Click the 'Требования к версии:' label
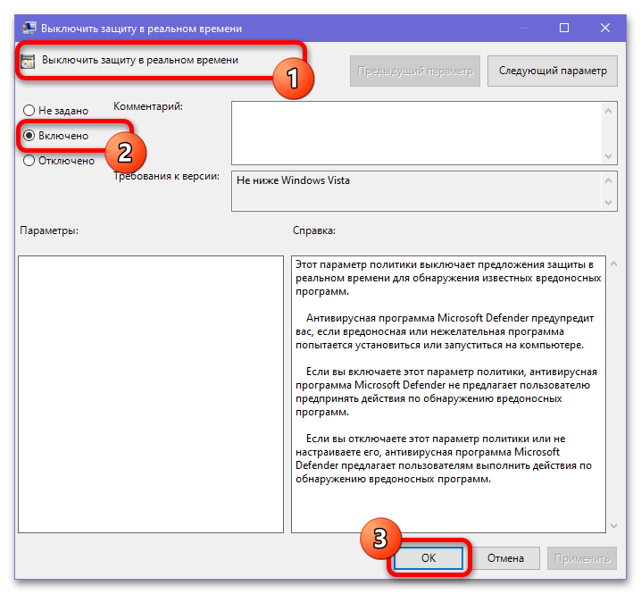 click(166, 176)
